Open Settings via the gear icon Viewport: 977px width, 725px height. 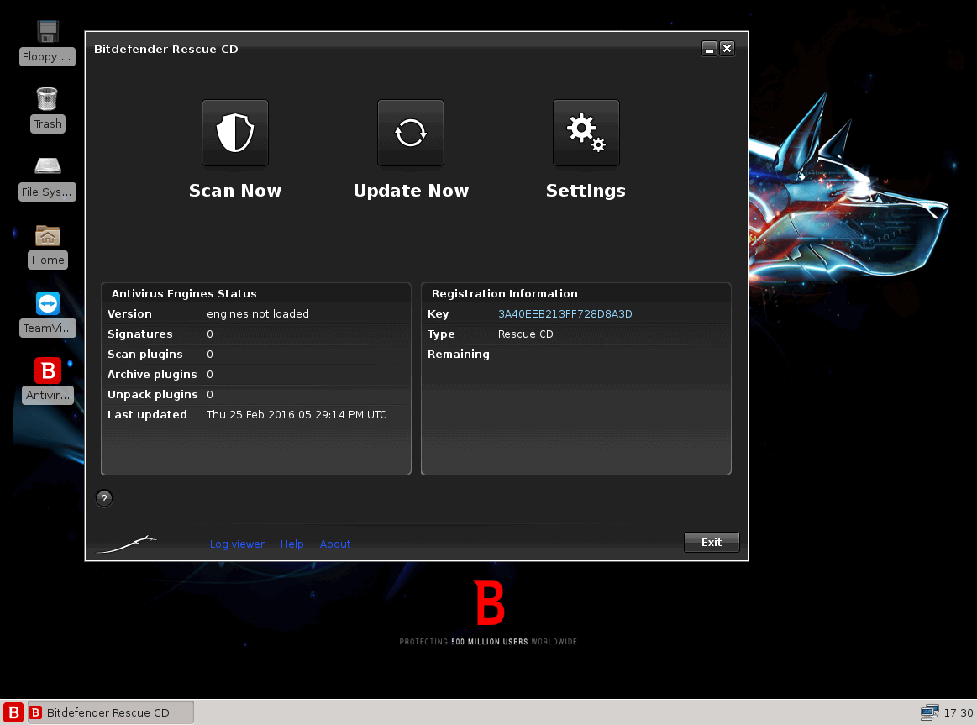[x=586, y=133]
